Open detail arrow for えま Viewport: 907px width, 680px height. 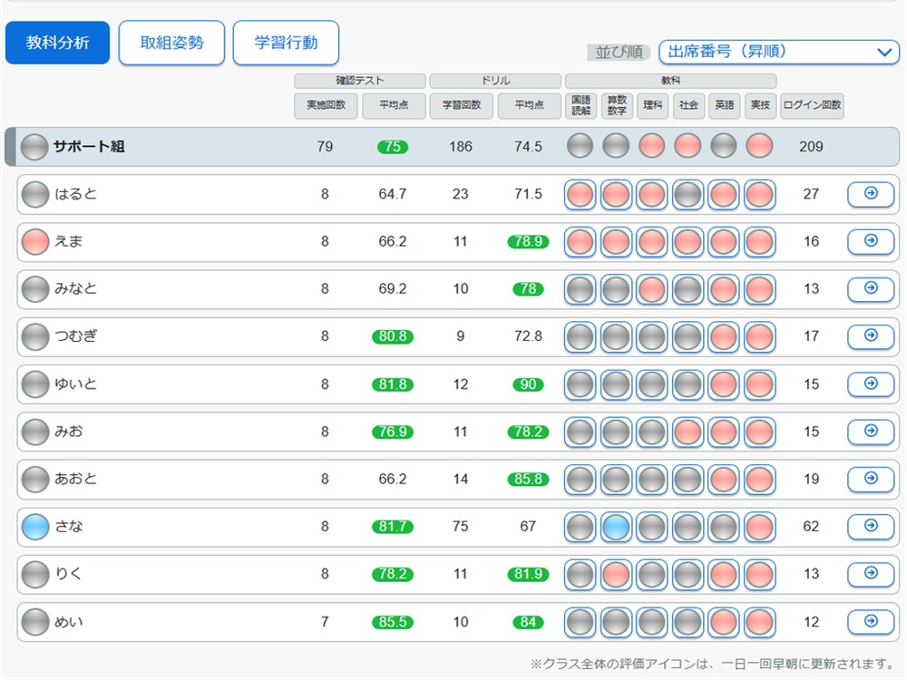coord(871,241)
